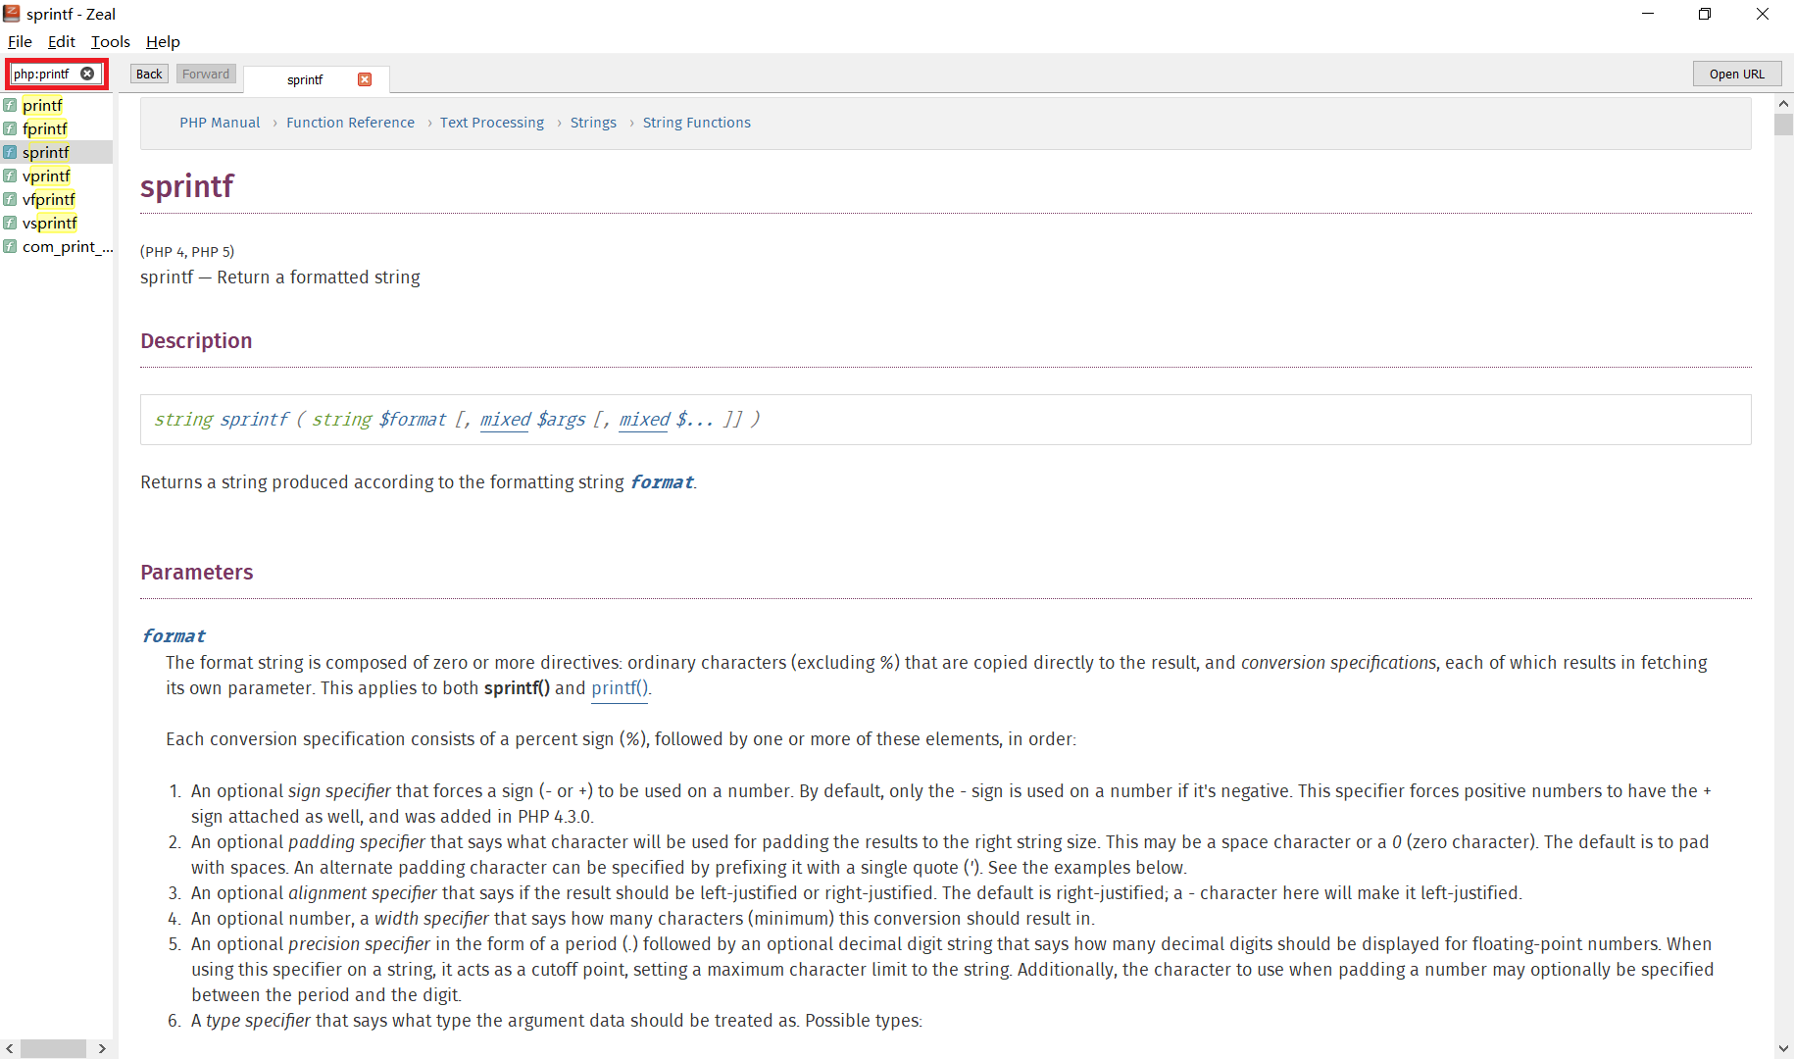Close the sprintf tab
This screenshot has height=1059, width=1794.
(365, 79)
